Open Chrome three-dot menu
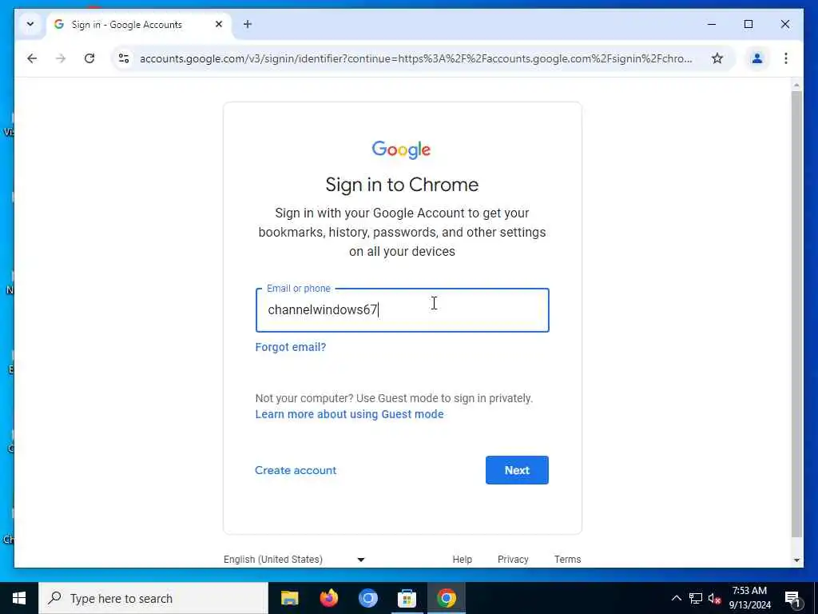Viewport: 818px width, 614px height. (x=786, y=58)
